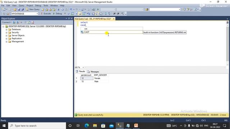Switch to the Messages tab

pos(93,72)
